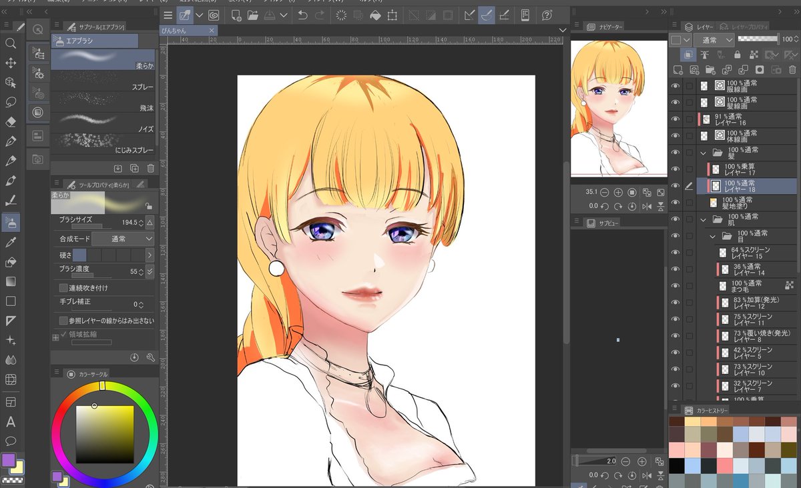Viewport: 801px width, 488px height.
Task: Open CLIP STUDIO spiral icon
Action: 214,15
